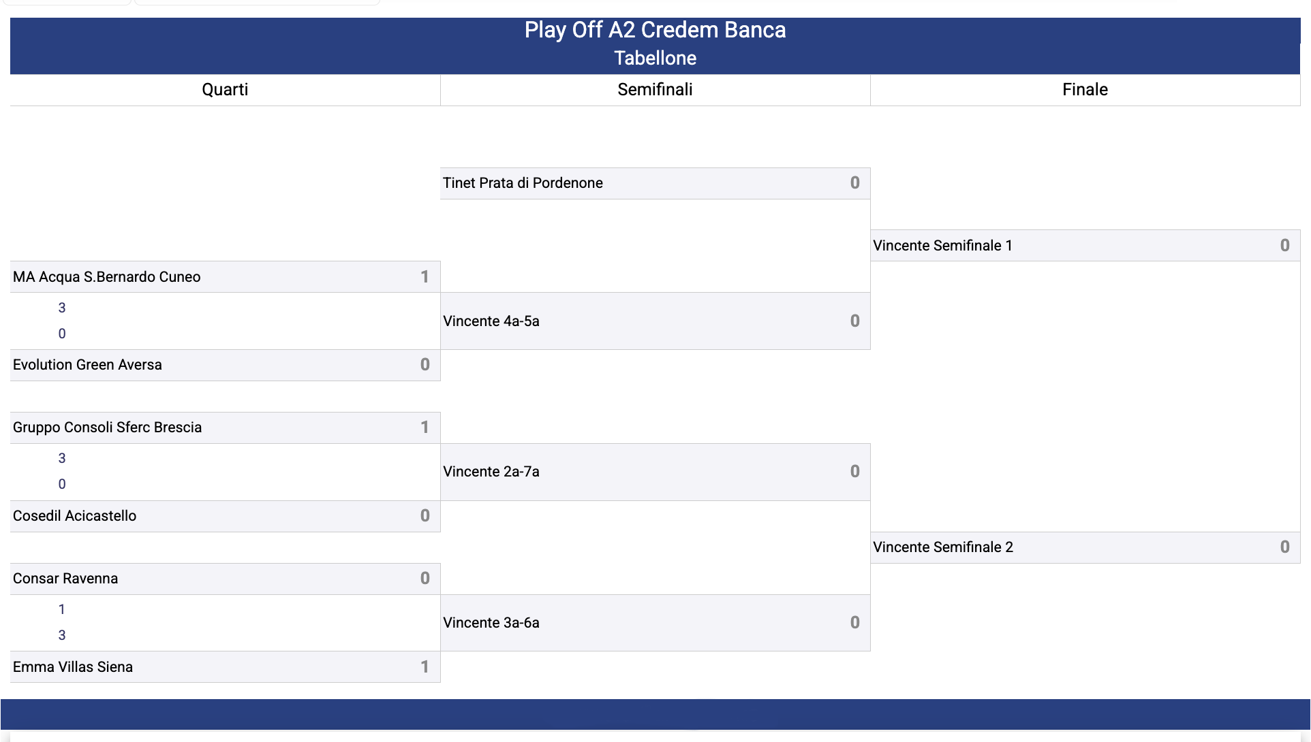Open Cuneo match set score 3
Screen dimensions: 1311x742
coord(62,308)
